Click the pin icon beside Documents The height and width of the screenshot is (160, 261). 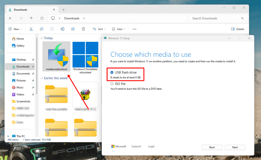coord(33,74)
